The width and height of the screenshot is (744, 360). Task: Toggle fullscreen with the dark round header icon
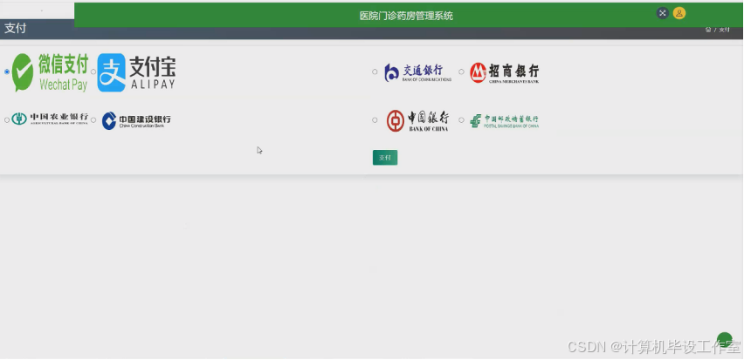point(663,13)
